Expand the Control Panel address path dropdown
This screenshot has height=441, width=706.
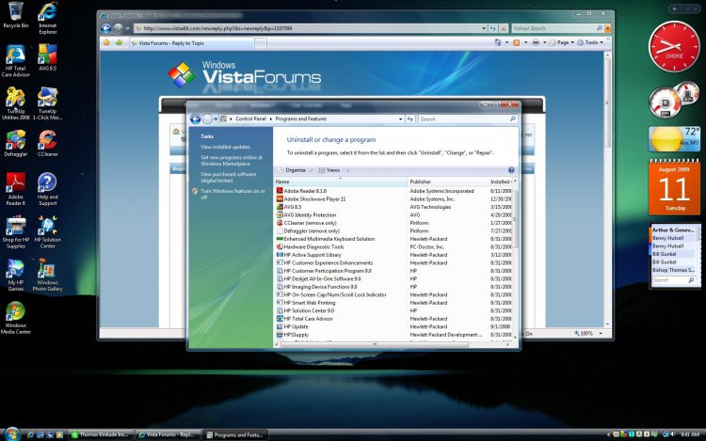(400, 119)
